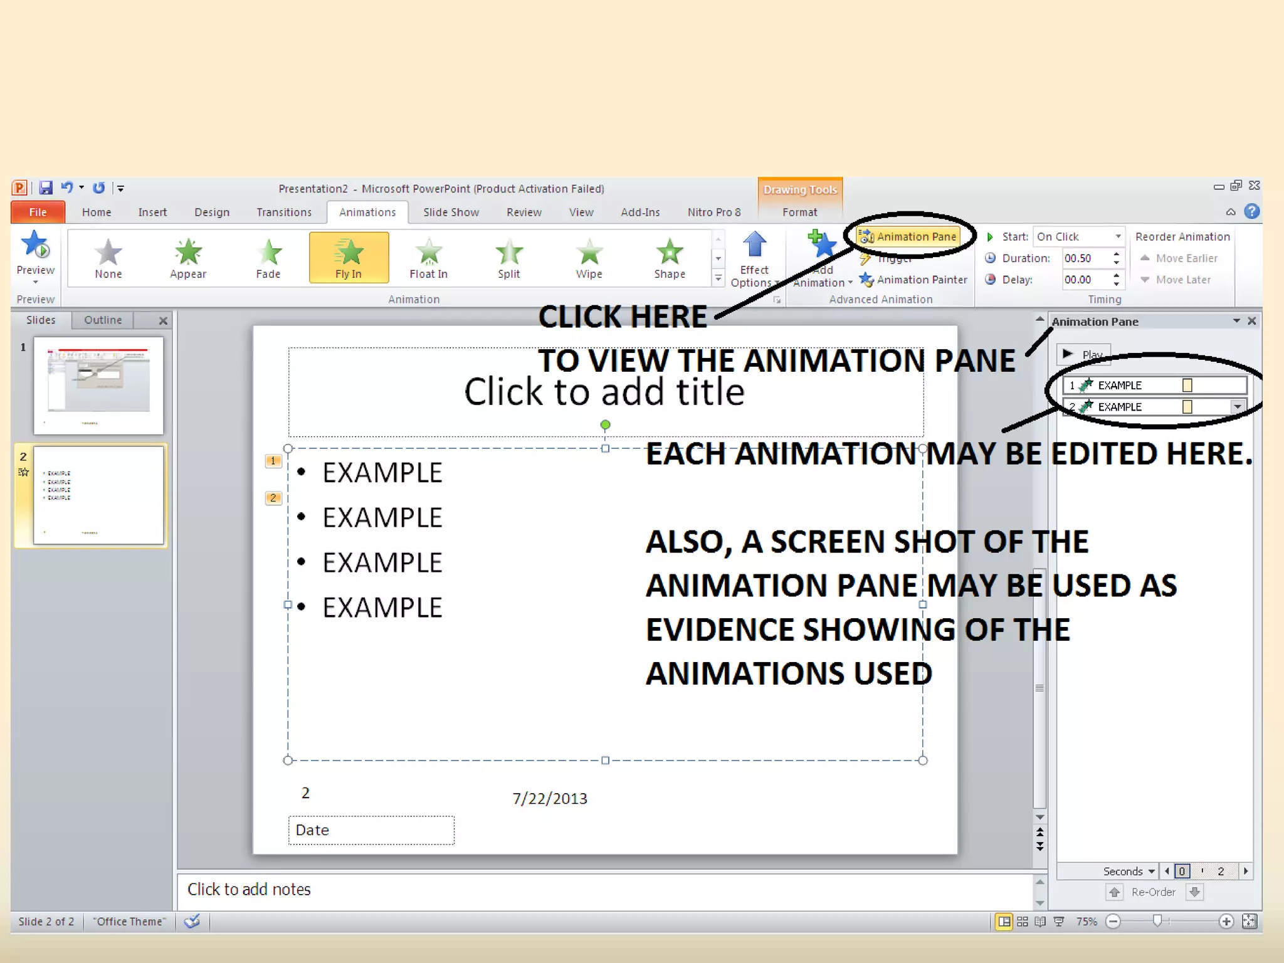Open Effect Options arrow icon

tap(754, 246)
